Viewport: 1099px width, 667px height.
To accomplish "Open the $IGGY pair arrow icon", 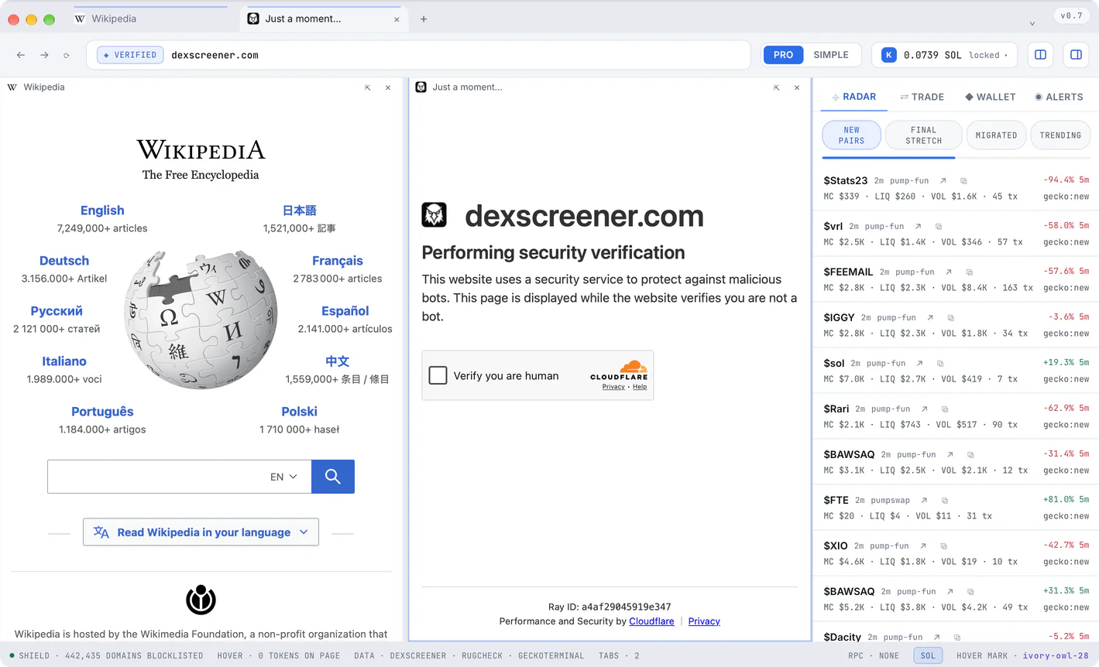I will [x=930, y=317].
